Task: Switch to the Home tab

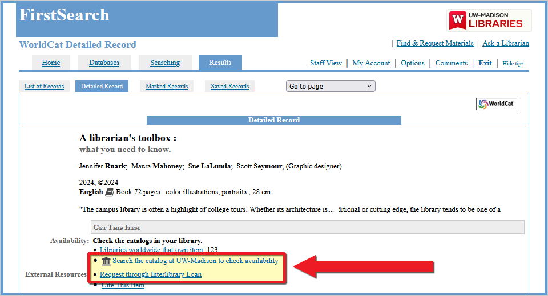Action: [x=51, y=63]
